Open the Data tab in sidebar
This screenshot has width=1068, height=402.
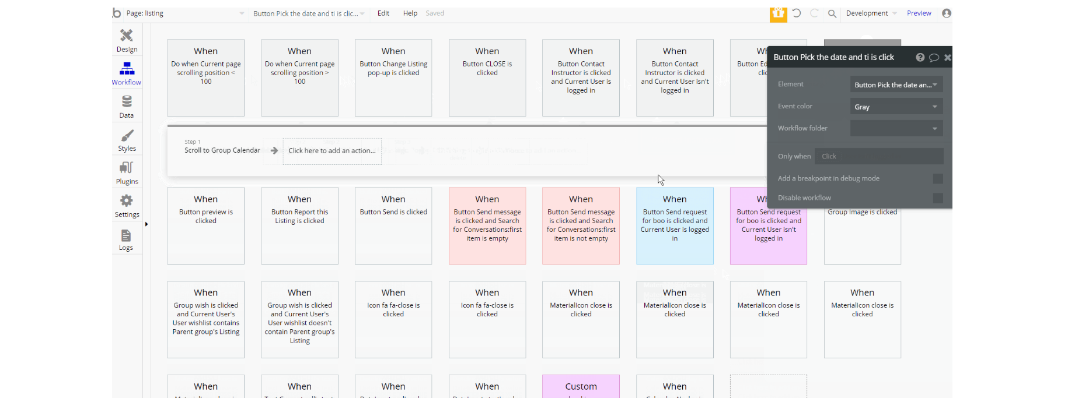[127, 107]
